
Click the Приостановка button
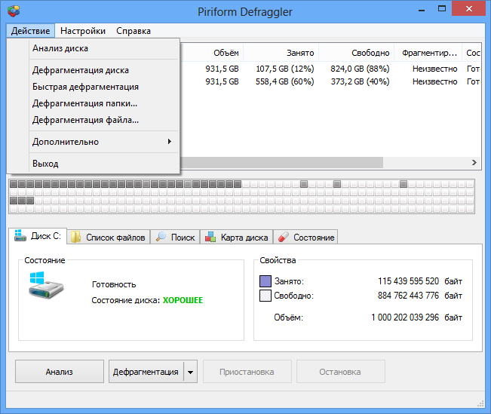pos(247,372)
